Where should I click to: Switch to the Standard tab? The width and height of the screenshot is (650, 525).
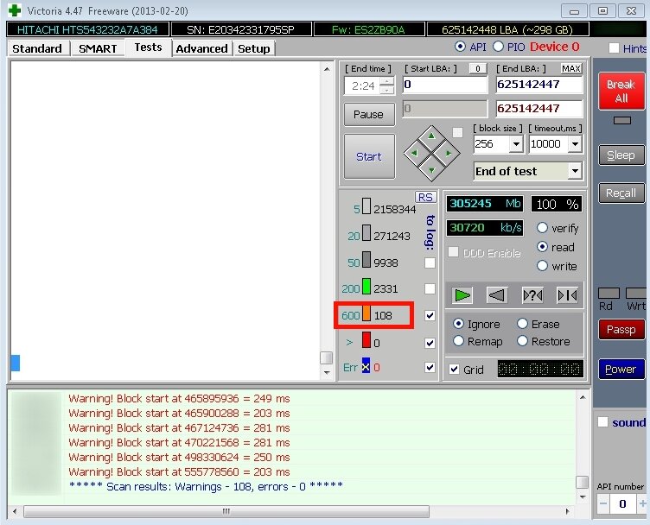[x=37, y=48]
